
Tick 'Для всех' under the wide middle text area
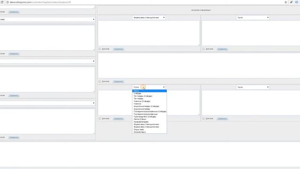[99, 81]
